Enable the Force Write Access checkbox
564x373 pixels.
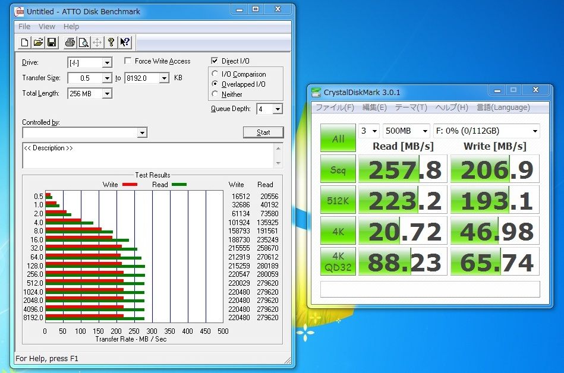pyautogui.click(x=128, y=61)
